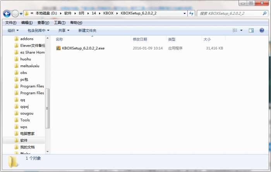Select the meituxiuxiu folder in tree

tap(29, 66)
